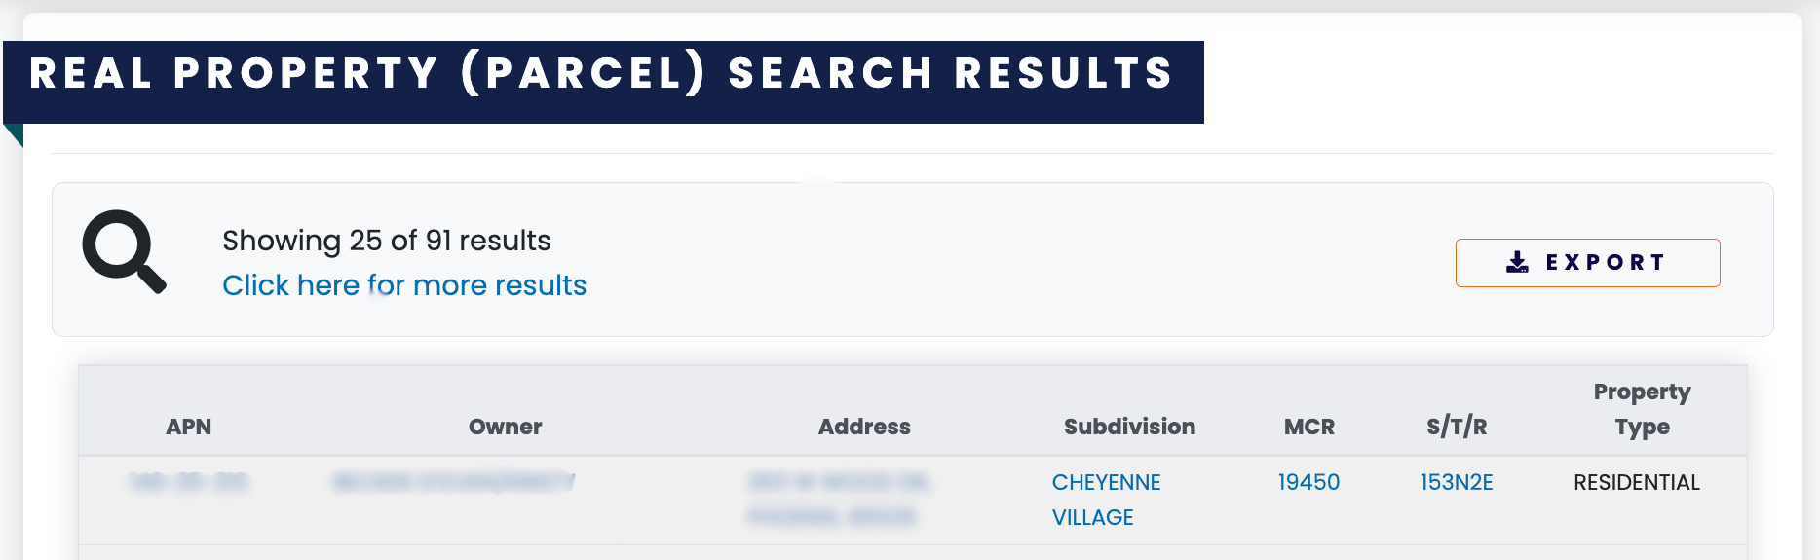Click the Owner column header
The image size is (1820, 560).
(x=505, y=427)
